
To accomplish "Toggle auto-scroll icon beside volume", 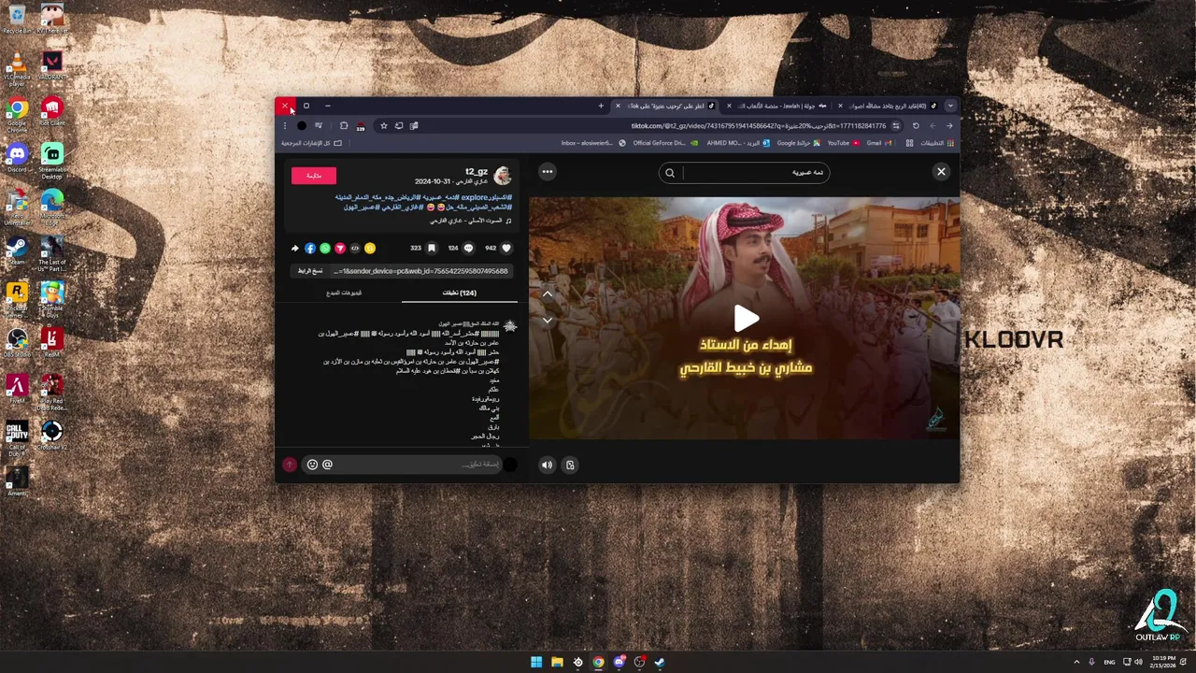I will click(x=570, y=465).
